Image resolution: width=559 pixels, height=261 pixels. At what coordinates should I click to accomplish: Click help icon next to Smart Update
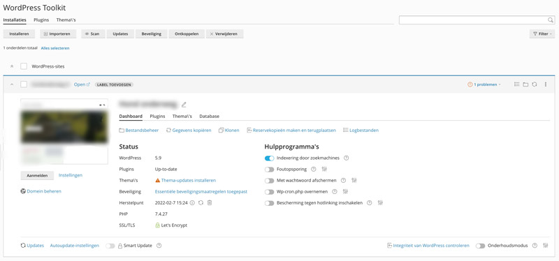pos(159,246)
